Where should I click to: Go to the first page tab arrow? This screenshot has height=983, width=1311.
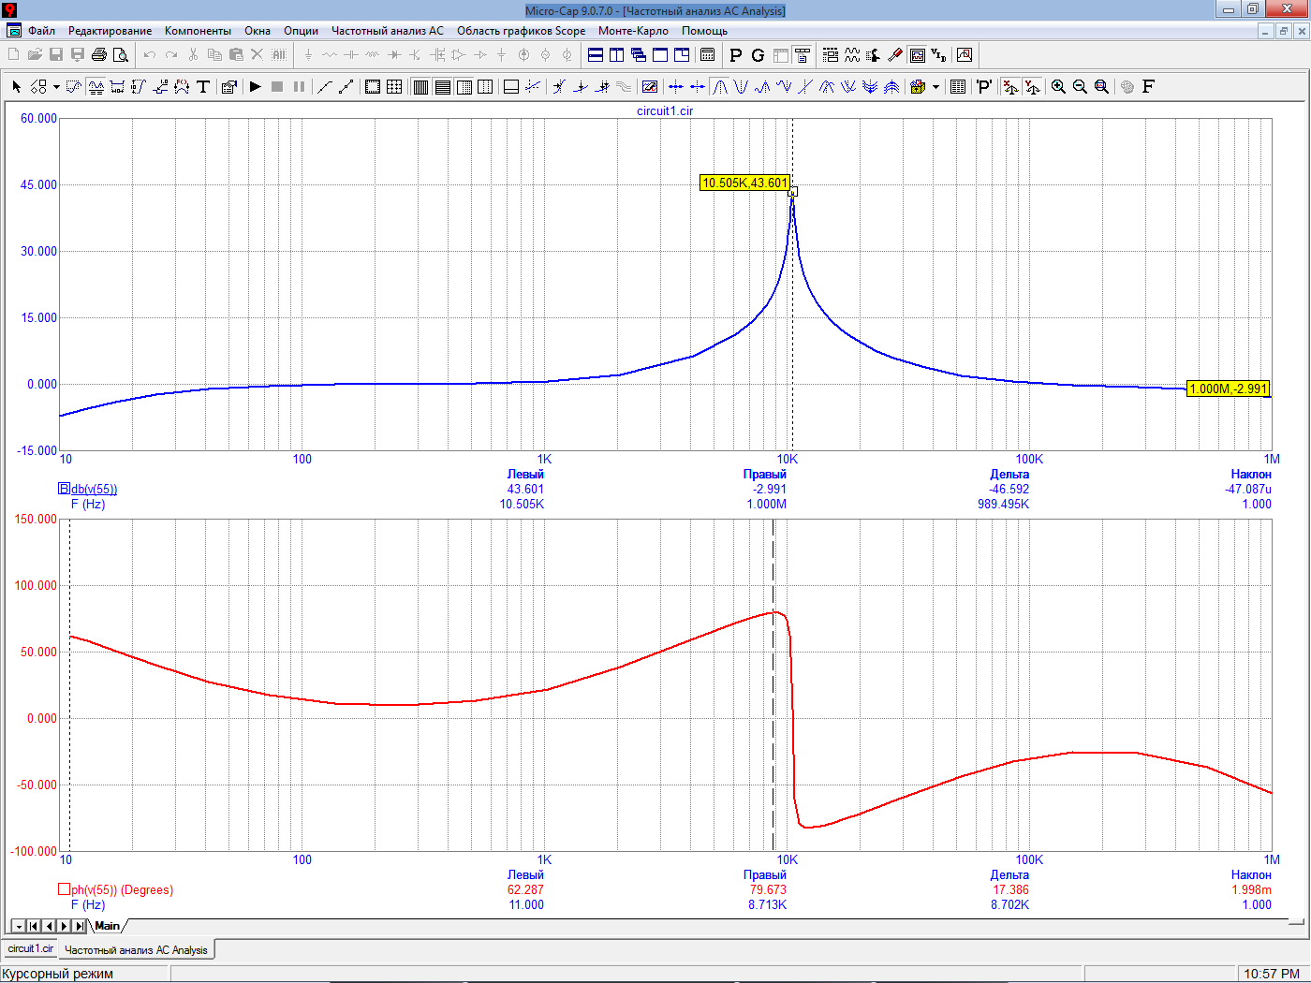(x=34, y=926)
